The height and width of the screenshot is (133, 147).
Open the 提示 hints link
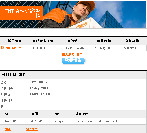tap(80, 55)
